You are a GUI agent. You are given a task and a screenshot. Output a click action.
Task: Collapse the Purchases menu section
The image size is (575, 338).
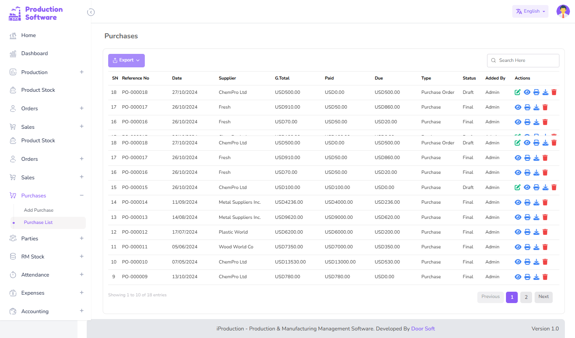click(x=81, y=195)
